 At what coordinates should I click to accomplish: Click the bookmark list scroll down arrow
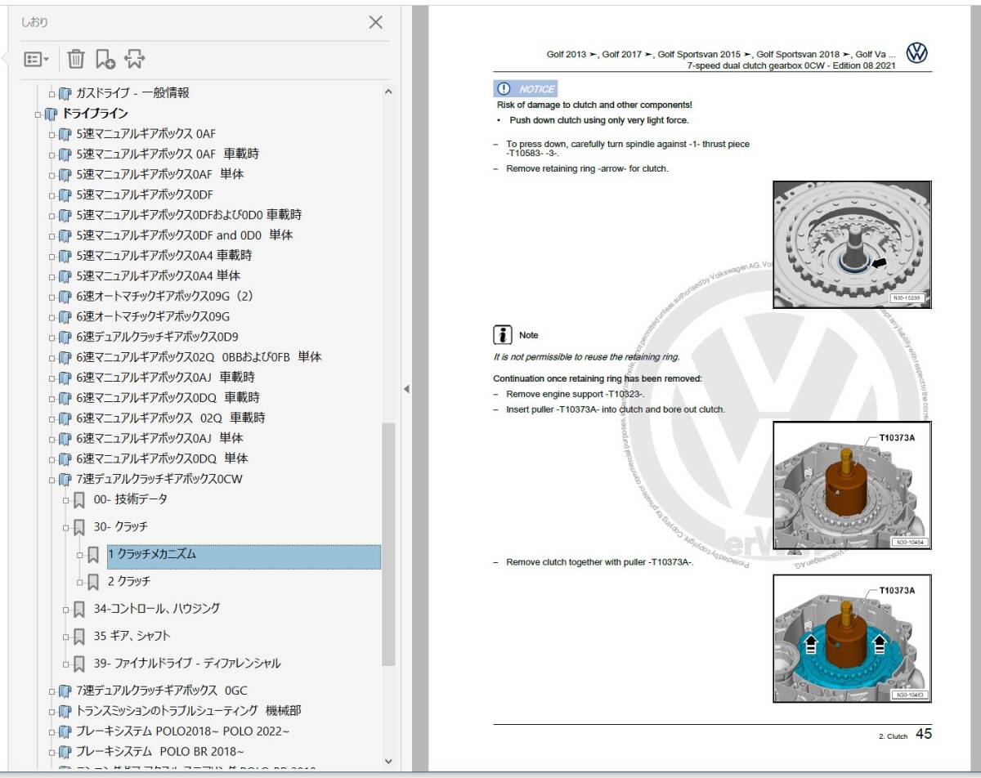[387, 761]
